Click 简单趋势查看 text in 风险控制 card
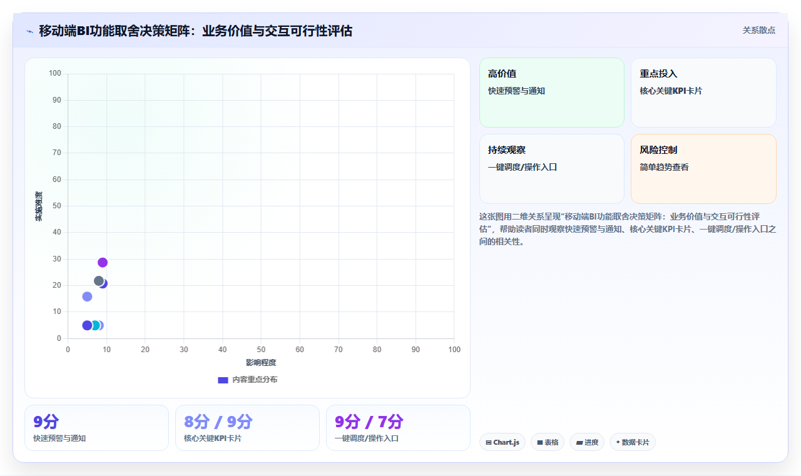Viewport: 801px width, 476px height. pos(664,167)
